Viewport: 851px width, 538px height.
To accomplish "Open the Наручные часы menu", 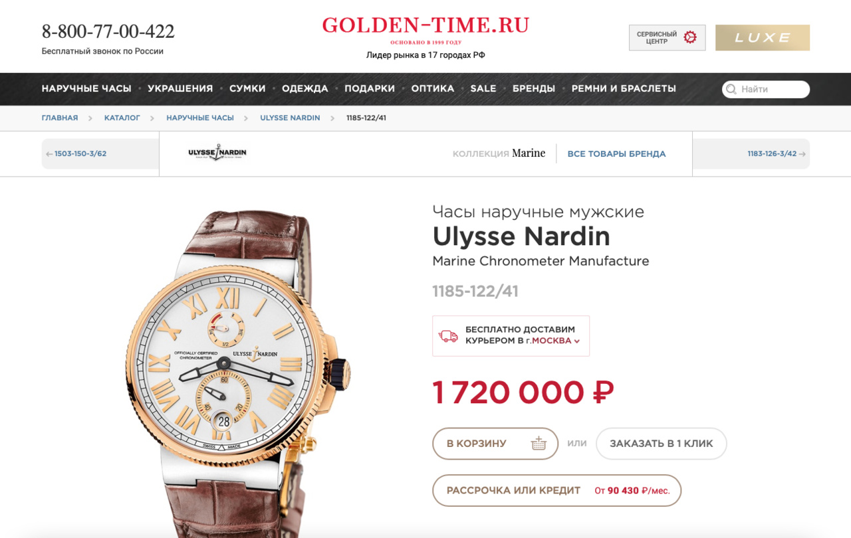I will (x=86, y=88).
